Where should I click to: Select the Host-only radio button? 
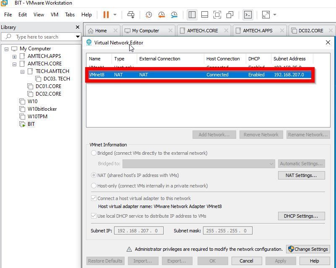coord(94,185)
